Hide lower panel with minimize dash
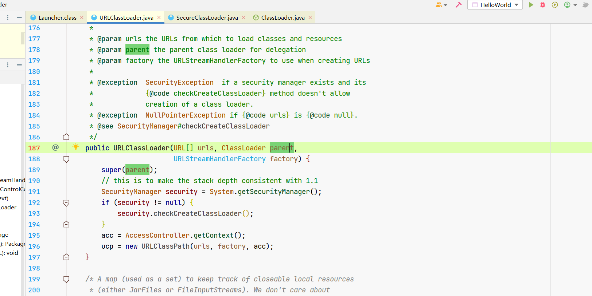The image size is (592, 296). coord(19,65)
